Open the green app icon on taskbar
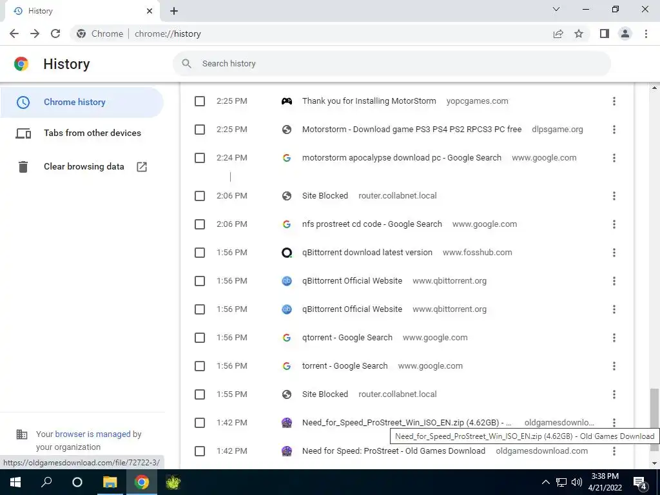 click(173, 482)
